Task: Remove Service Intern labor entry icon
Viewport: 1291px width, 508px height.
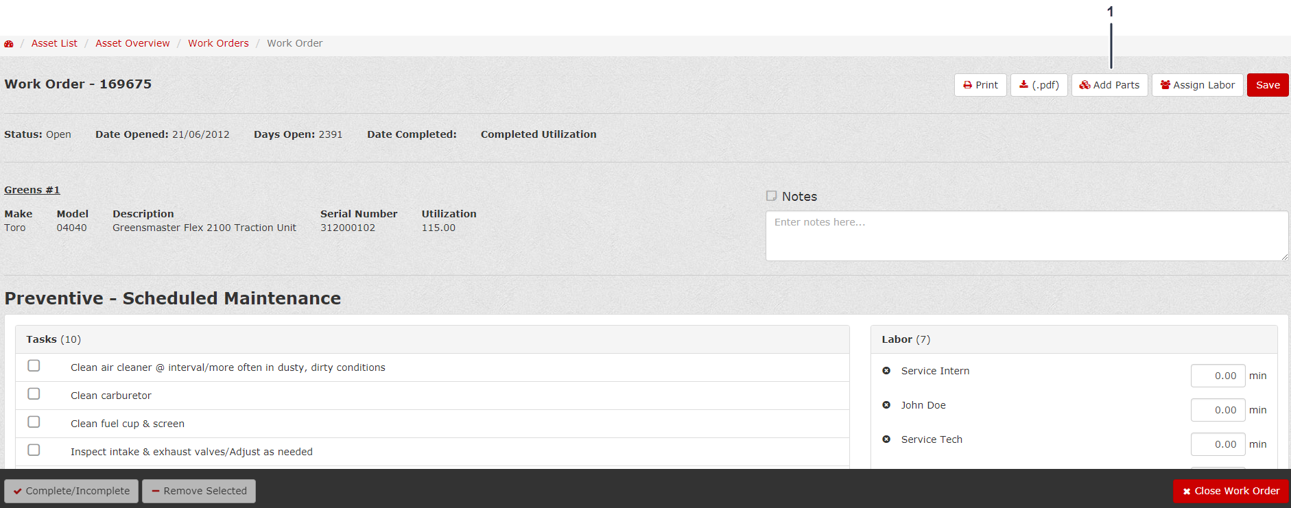Action: click(886, 371)
